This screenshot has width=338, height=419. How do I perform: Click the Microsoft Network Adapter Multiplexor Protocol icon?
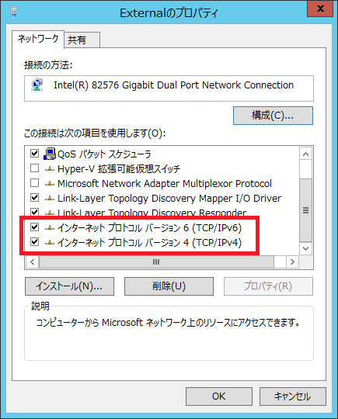pos(50,184)
